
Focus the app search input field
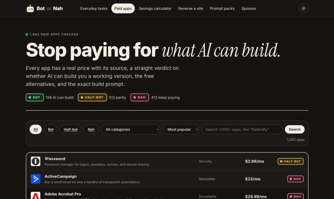[x=242, y=129]
